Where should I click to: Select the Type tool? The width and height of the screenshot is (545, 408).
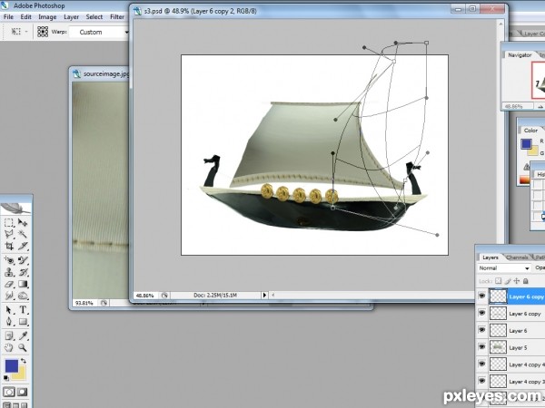[23, 309]
